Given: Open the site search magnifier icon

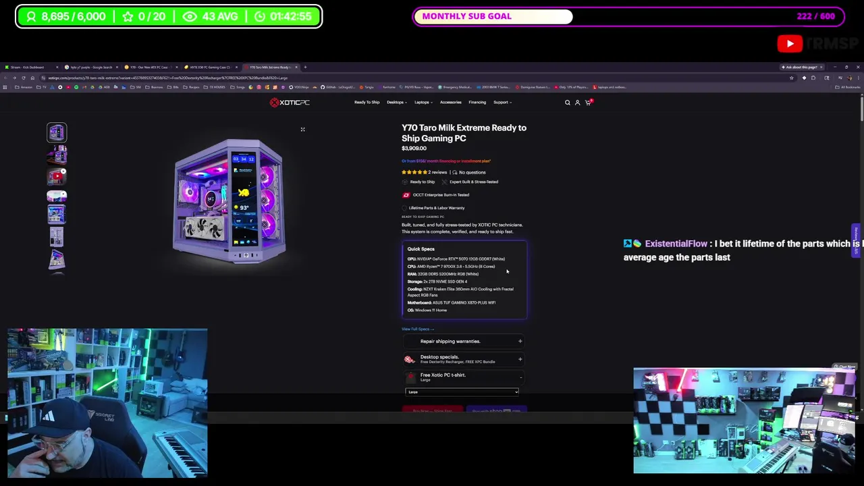Looking at the screenshot, I should point(567,103).
